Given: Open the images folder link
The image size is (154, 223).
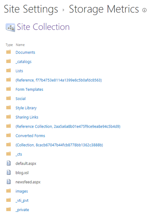Looking at the screenshot, I should (22, 191).
